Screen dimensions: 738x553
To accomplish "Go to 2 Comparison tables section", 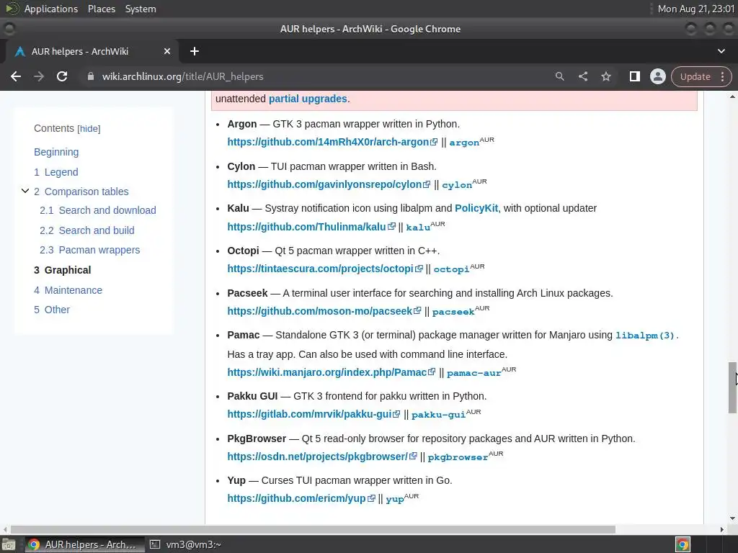I will 81,192.
